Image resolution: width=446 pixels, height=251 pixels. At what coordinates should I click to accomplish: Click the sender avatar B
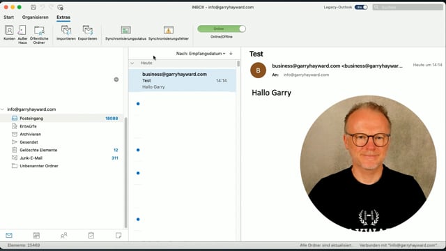pos(259,70)
